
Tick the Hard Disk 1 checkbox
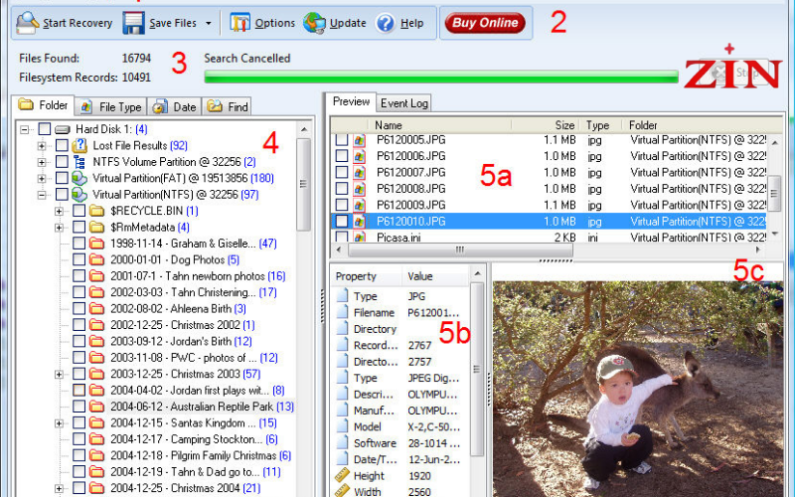click(45, 129)
